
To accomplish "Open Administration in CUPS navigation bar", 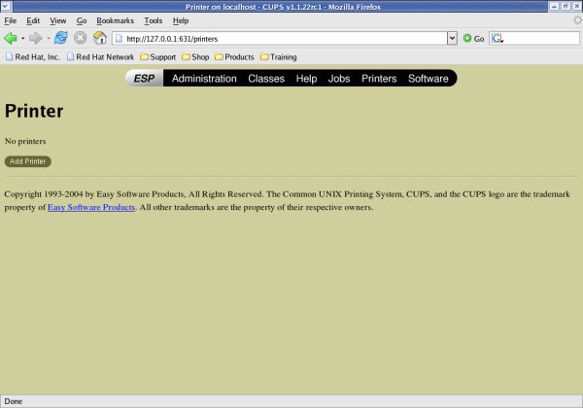I will coord(204,79).
